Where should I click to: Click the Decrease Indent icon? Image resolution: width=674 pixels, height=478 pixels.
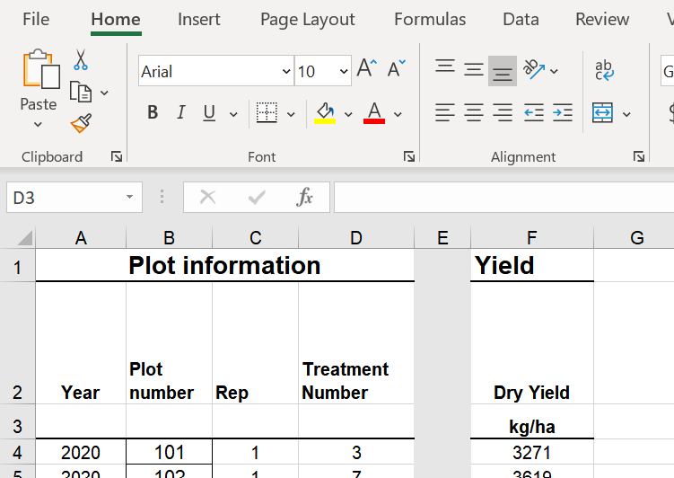pyautogui.click(x=533, y=113)
